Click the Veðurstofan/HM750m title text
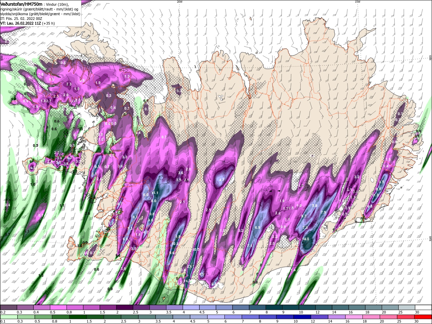This screenshot has height=324, width=432. 22,4
